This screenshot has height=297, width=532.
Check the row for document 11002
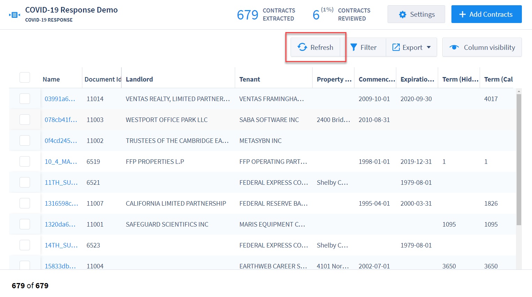click(x=25, y=140)
